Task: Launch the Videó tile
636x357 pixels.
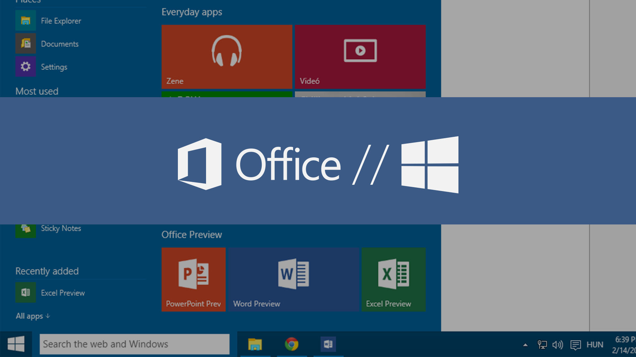Action: 360,57
